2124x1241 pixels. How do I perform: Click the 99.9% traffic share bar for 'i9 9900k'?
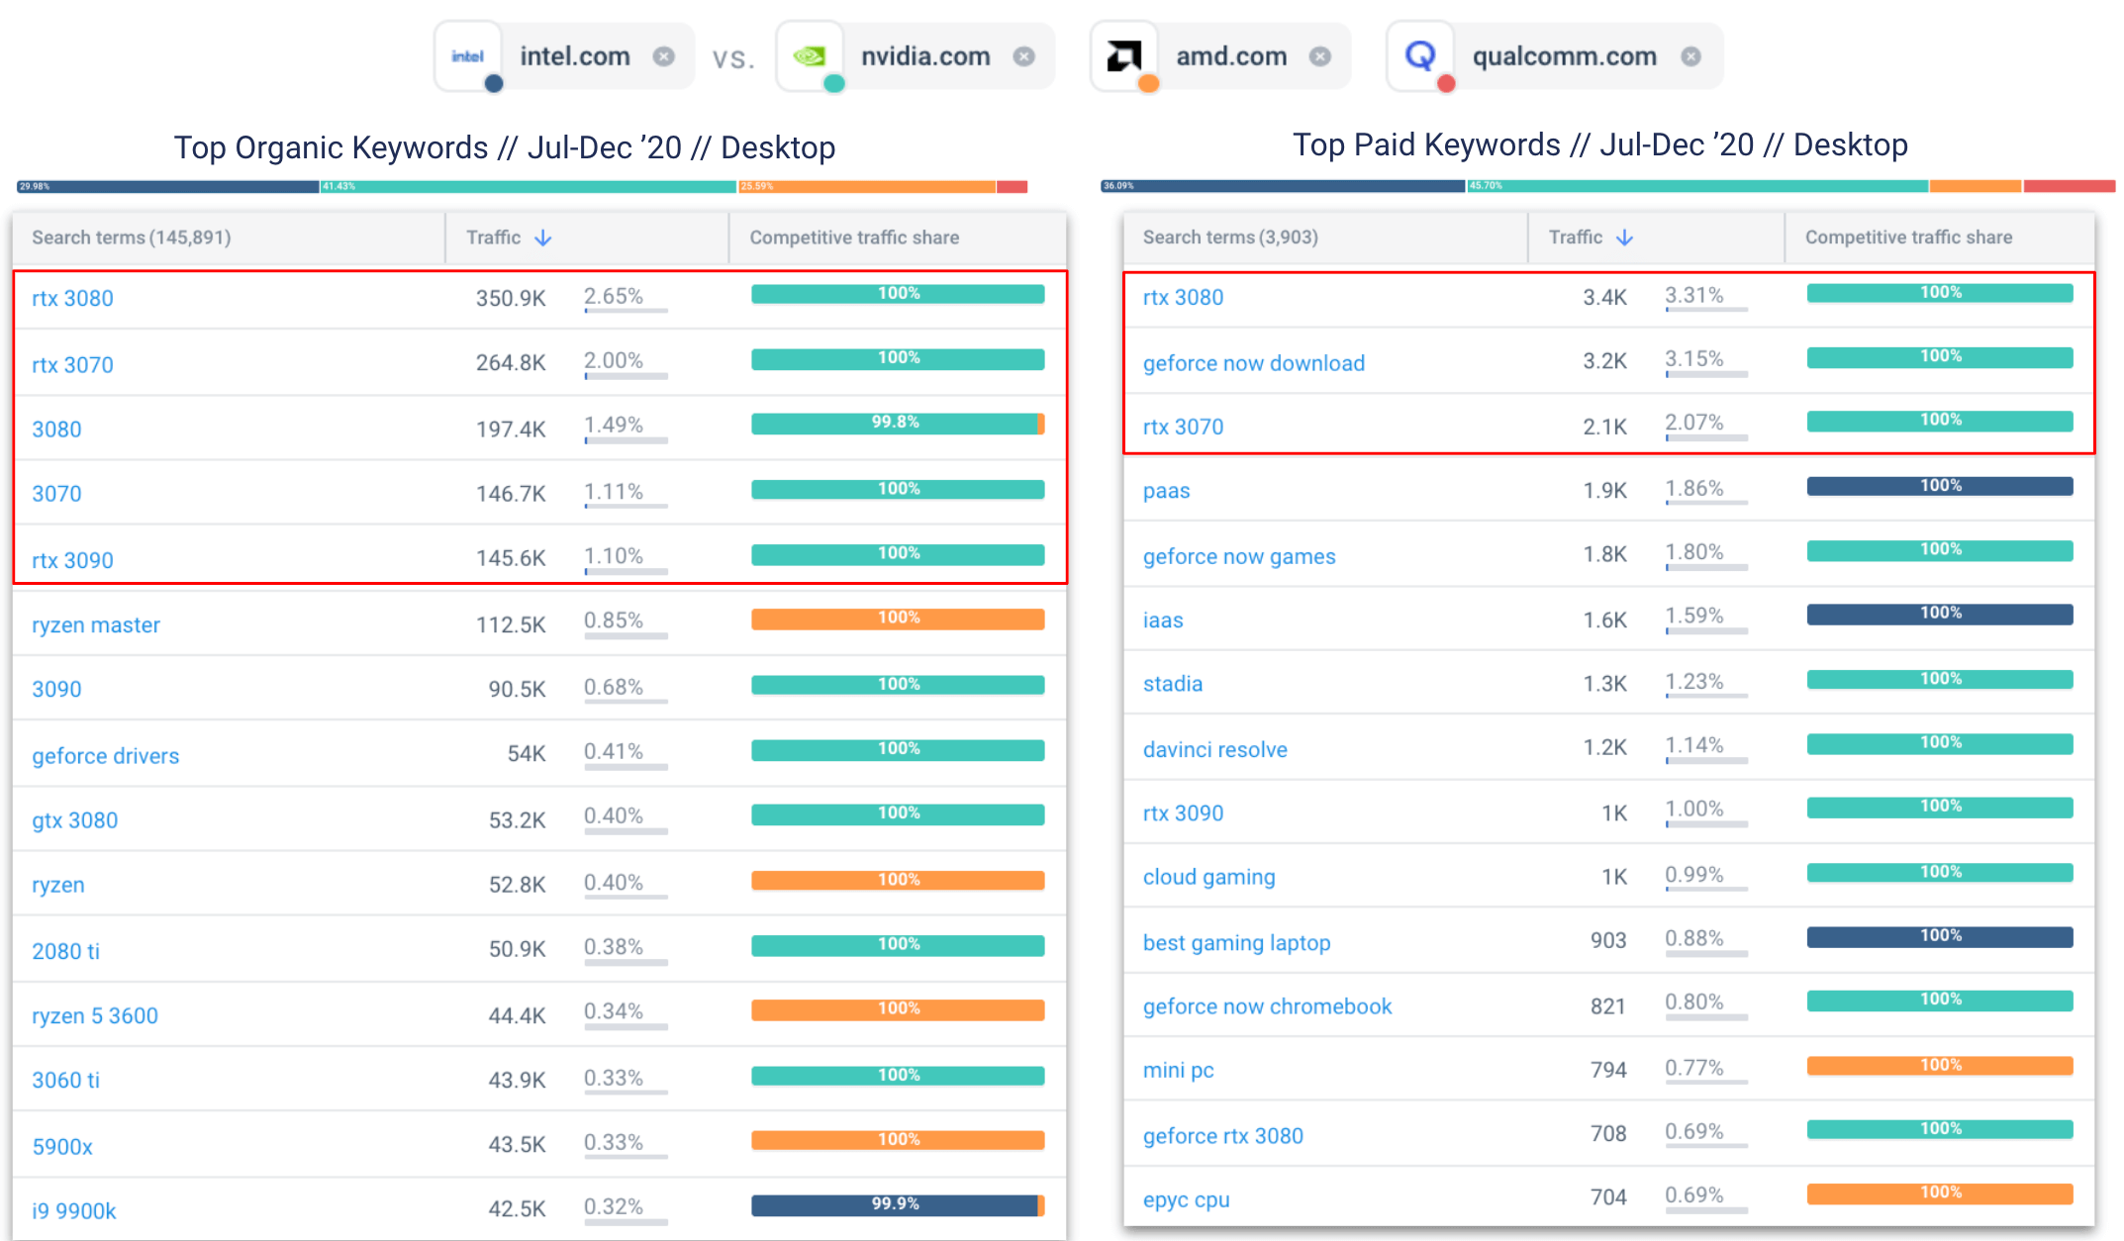pos(898,1205)
